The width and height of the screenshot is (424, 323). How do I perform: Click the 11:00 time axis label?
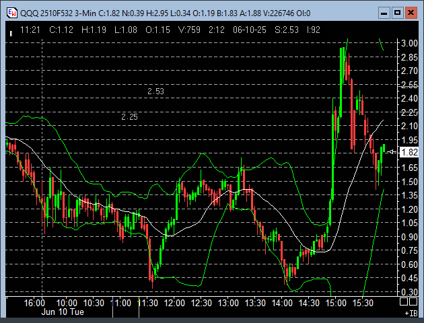(x=121, y=303)
